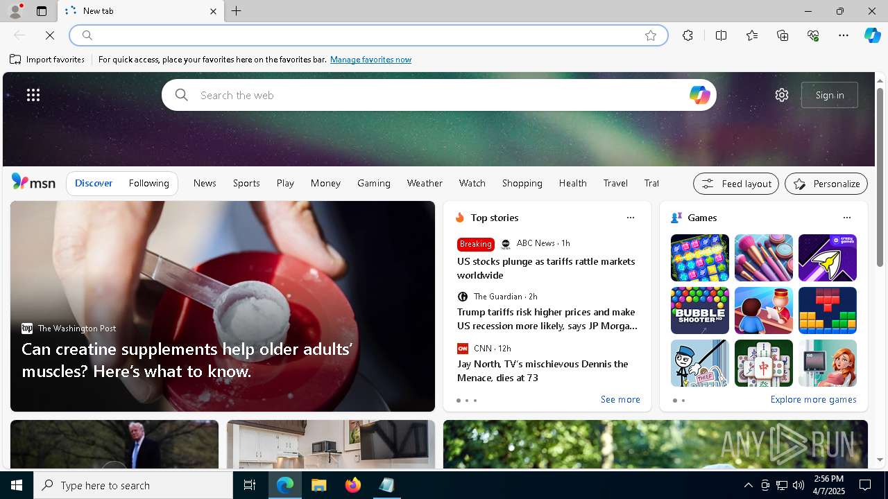
Task: Open the Thief stickman game thumbnail
Action: click(x=699, y=363)
